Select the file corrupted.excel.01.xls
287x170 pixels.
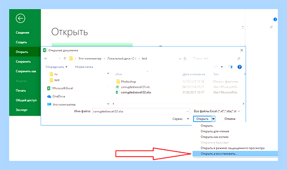(x=135, y=87)
